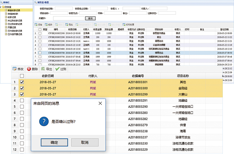Image resolution: width=234 pixels, height=154 pixels.
Task: Select receipt number A2018003229 cell
Action: point(138,149)
